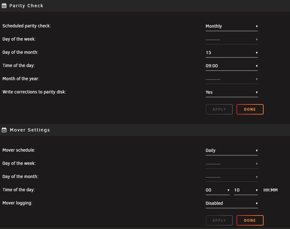This screenshot has width=290, height=229.
Task: Click the Mover Day of the month dropdown
Action: [x=231, y=177]
